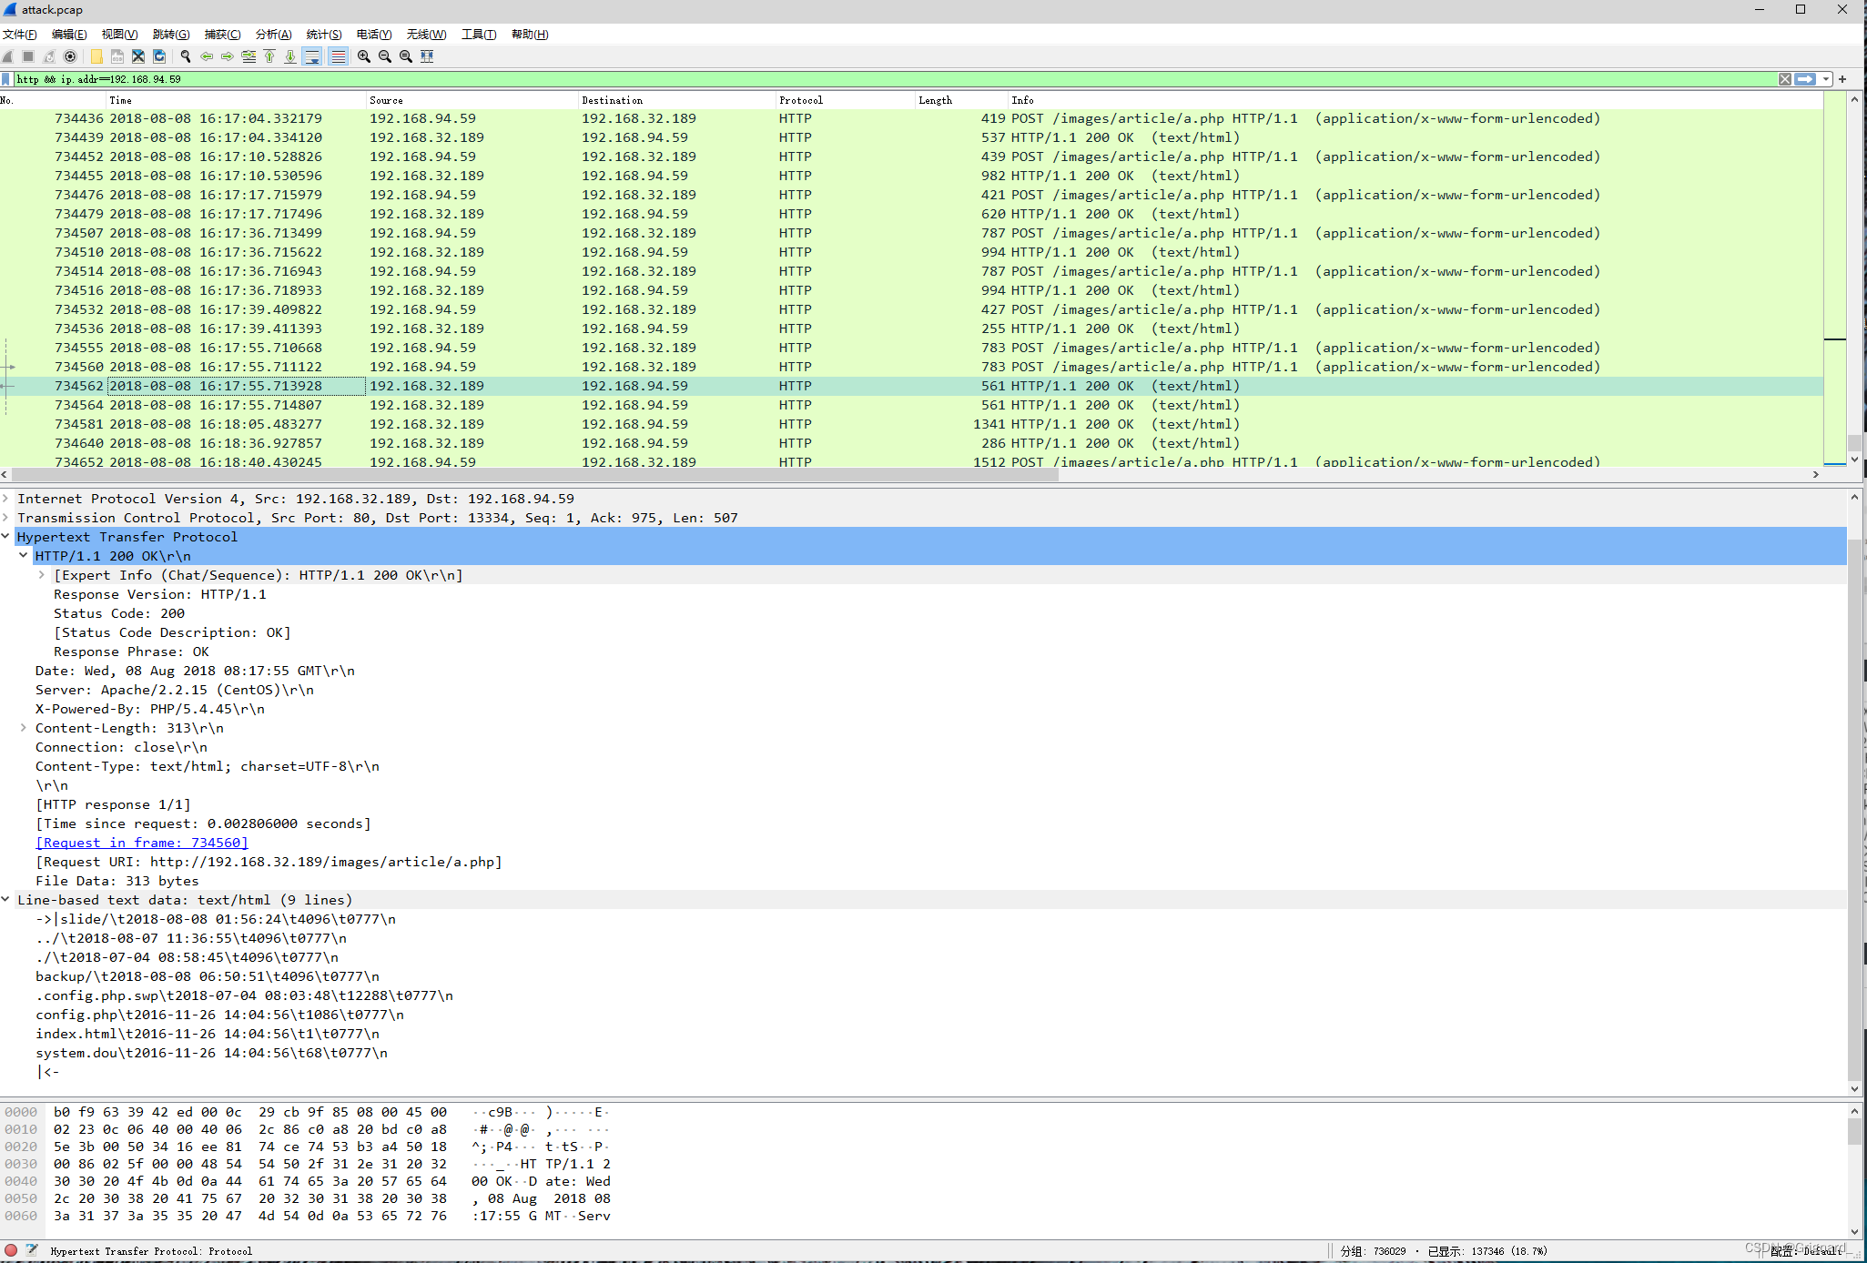The height and width of the screenshot is (1263, 1867).
Task: Stop capturing packets via the square icon
Action: pos(28,56)
